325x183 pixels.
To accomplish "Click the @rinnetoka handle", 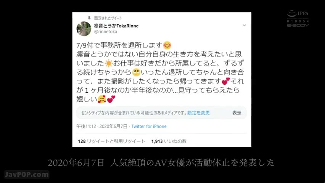I will point(106,32).
